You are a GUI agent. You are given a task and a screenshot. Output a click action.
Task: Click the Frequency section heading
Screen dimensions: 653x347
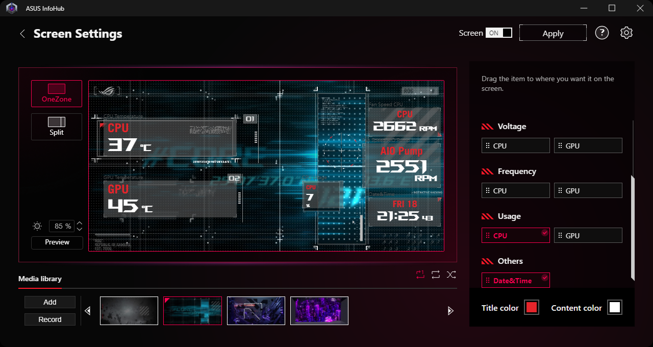pyautogui.click(x=517, y=171)
